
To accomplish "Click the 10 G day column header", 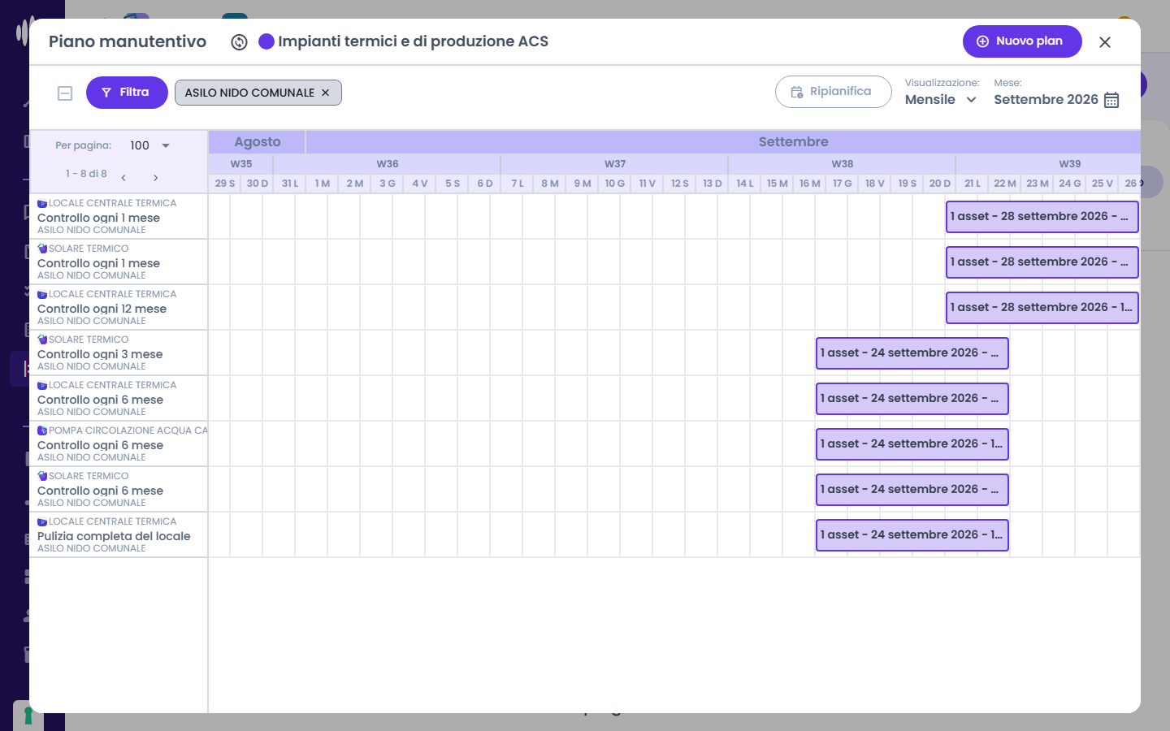I will coord(615,184).
